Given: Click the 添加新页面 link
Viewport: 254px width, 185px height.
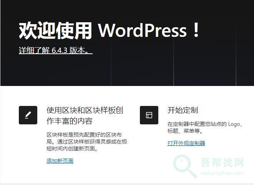Looking at the screenshot, I should tap(60, 161).
